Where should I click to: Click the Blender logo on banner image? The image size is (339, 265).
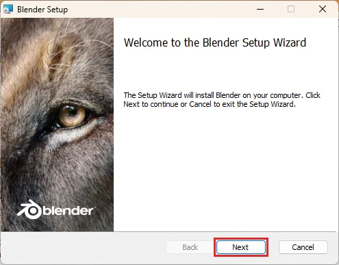coord(56,210)
